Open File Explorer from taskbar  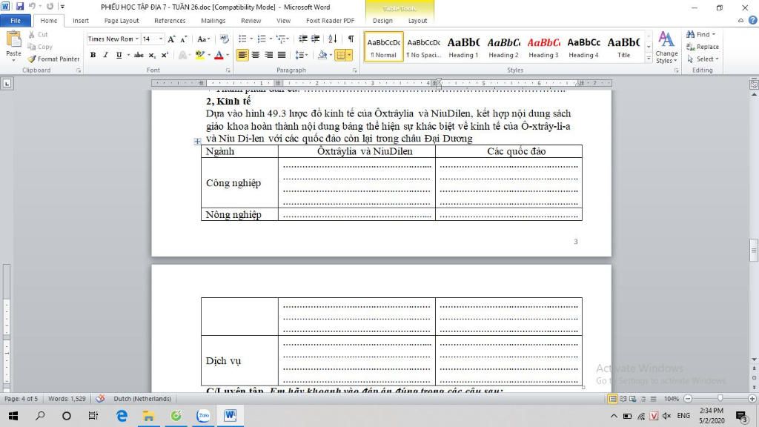tap(148, 415)
